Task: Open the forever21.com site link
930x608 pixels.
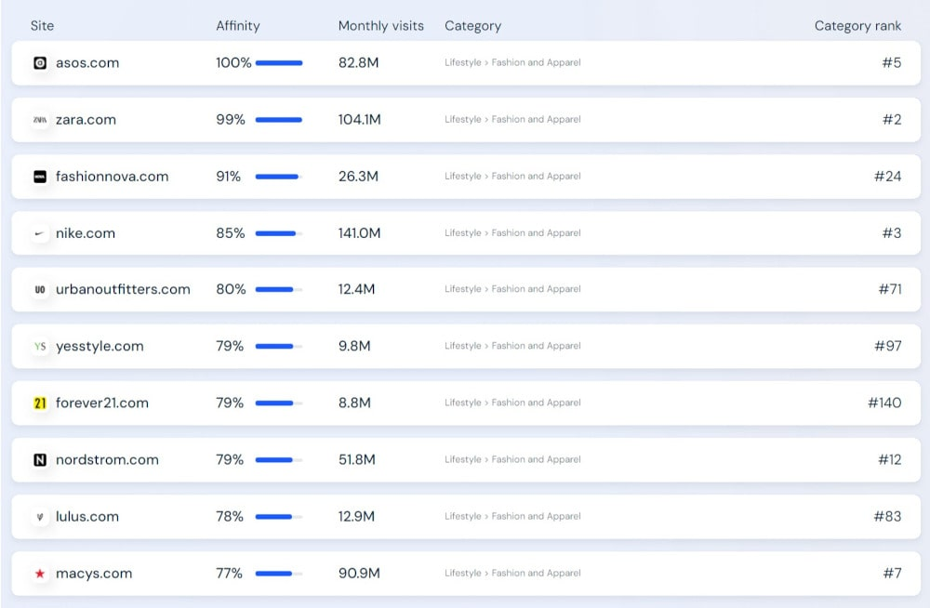Action: click(102, 403)
